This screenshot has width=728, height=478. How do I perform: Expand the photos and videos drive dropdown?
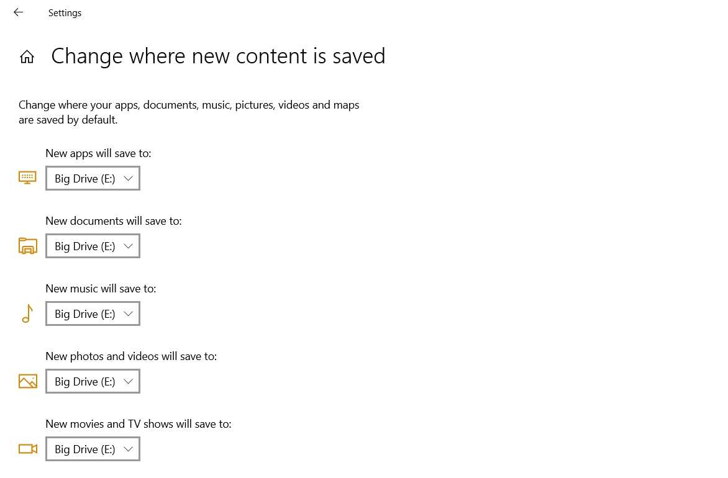pyautogui.click(x=93, y=381)
